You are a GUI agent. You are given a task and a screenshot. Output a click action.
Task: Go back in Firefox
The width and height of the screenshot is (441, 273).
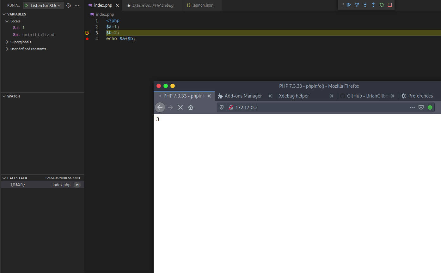tap(160, 107)
